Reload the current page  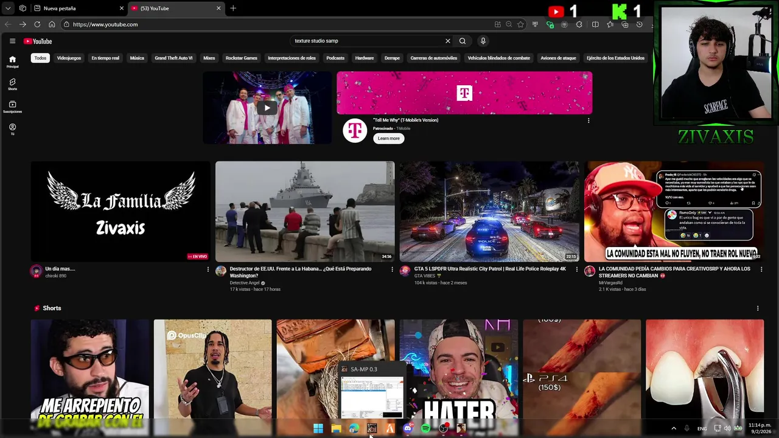37,24
